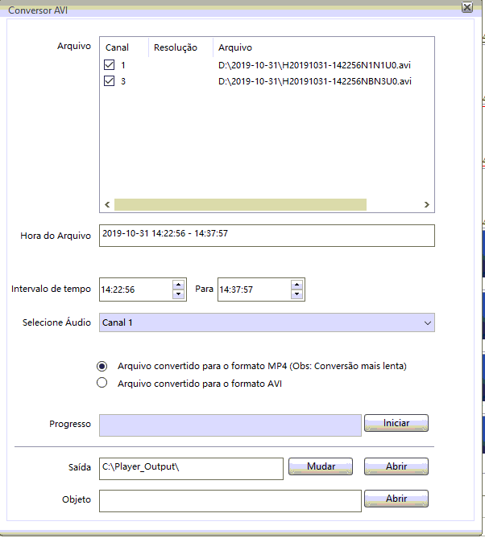Open the Selecione Áudio dropdown
This screenshot has width=485, height=538.
[266, 322]
